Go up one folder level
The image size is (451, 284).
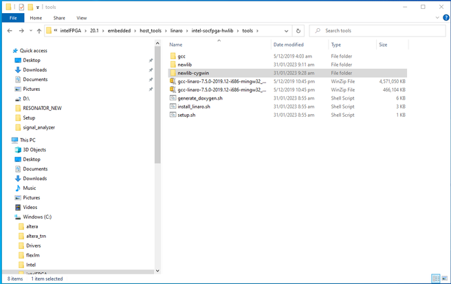(39, 31)
